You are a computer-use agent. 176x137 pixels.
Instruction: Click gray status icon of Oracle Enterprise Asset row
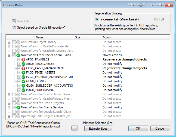(x=18, y=51)
